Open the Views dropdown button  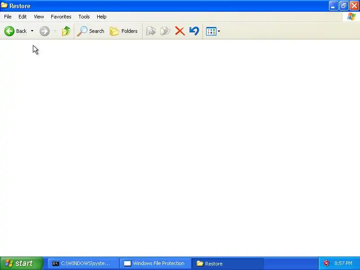tap(213, 31)
